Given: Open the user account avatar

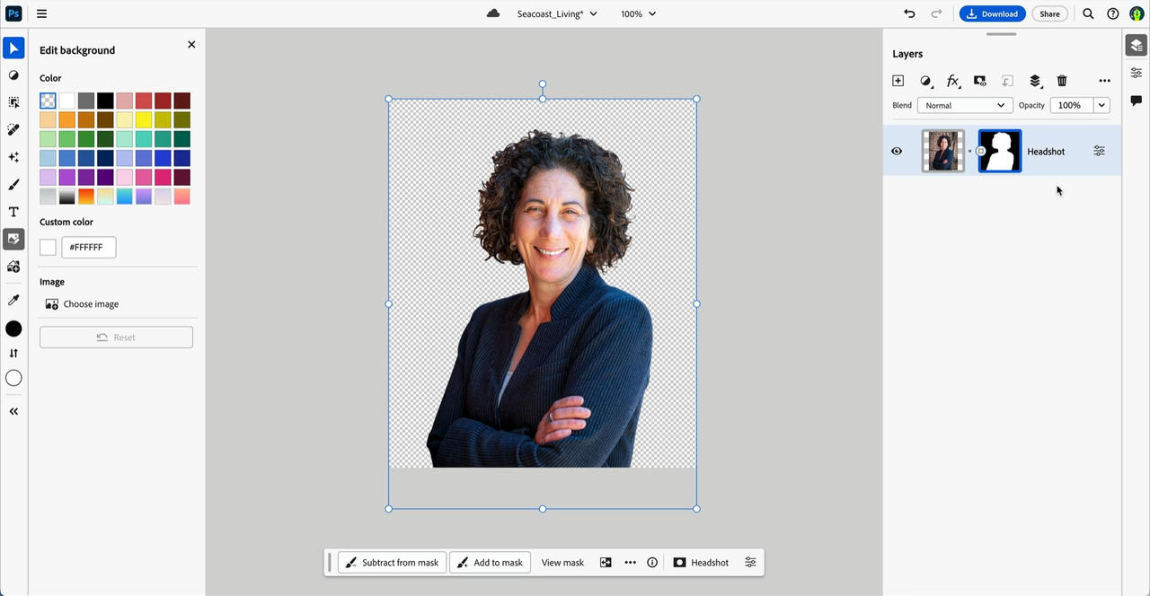Looking at the screenshot, I should point(1137,13).
